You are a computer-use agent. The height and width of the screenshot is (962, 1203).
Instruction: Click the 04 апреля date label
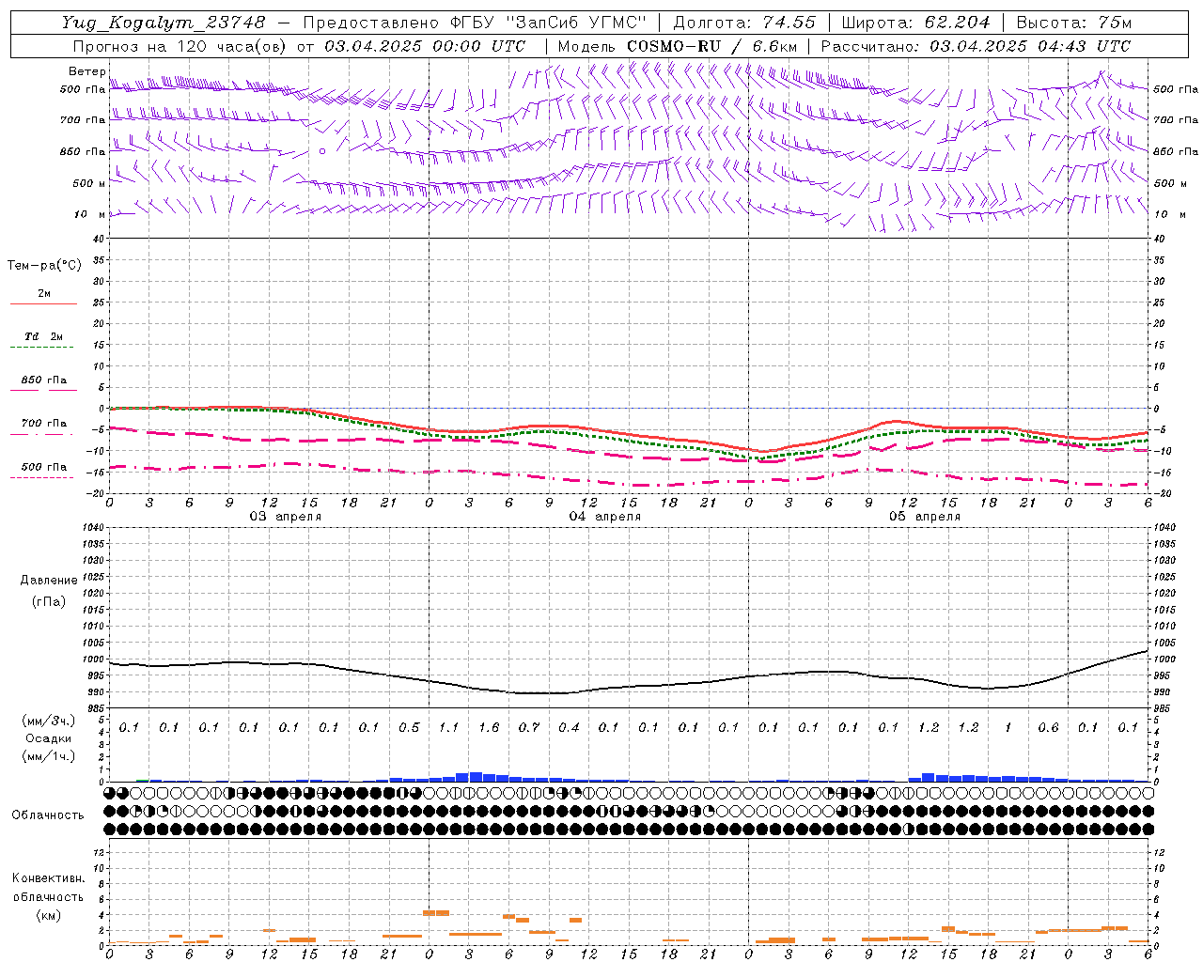pos(605,517)
